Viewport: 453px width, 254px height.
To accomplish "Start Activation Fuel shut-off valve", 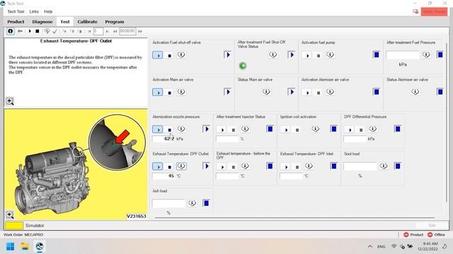I will tap(157, 55).
